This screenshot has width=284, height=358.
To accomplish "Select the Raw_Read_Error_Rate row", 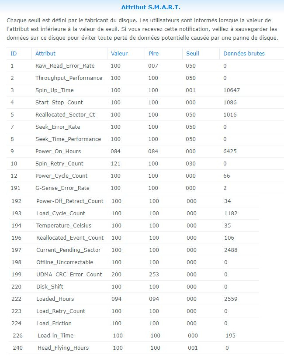I will [x=65, y=66].
